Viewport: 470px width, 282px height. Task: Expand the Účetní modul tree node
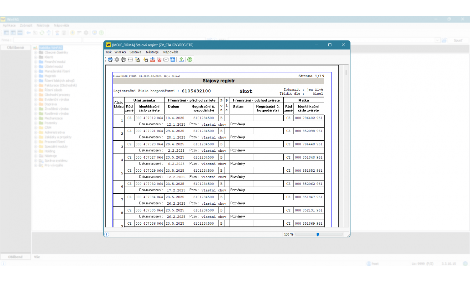(36, 66)
